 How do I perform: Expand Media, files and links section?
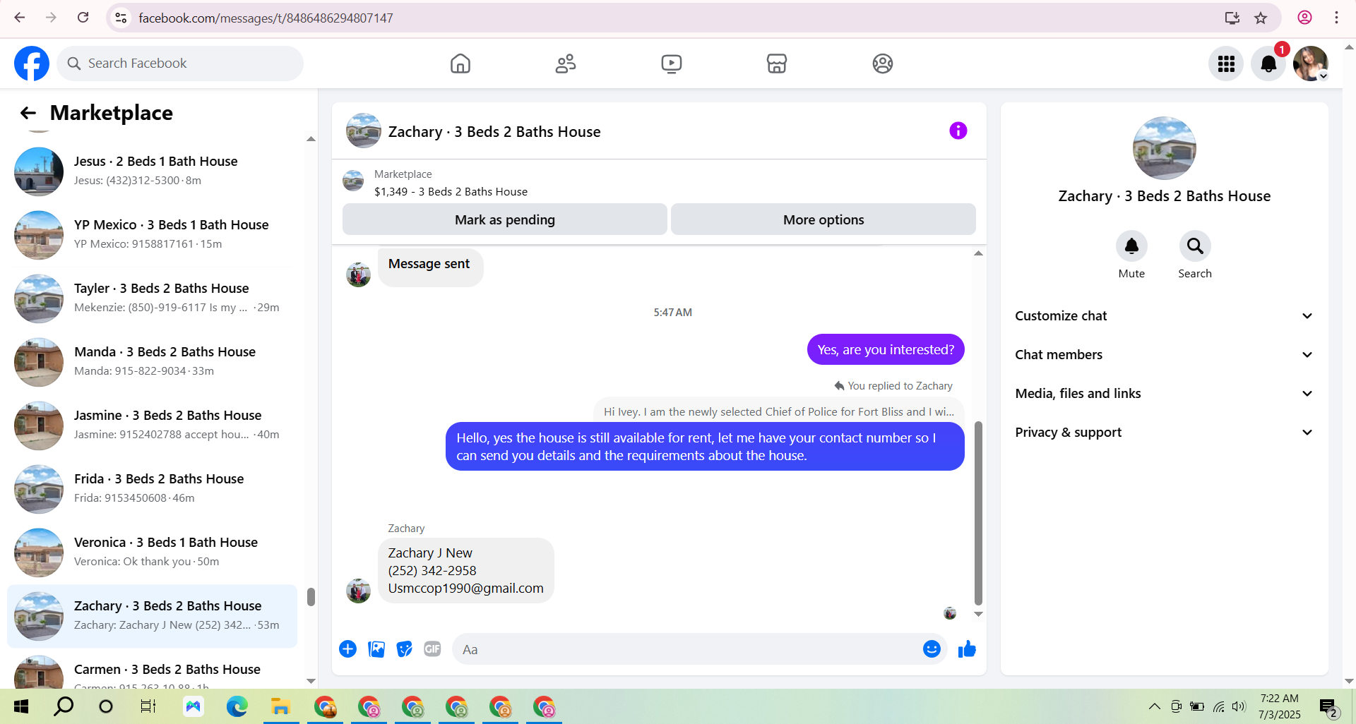click(x=1164, y=394)
